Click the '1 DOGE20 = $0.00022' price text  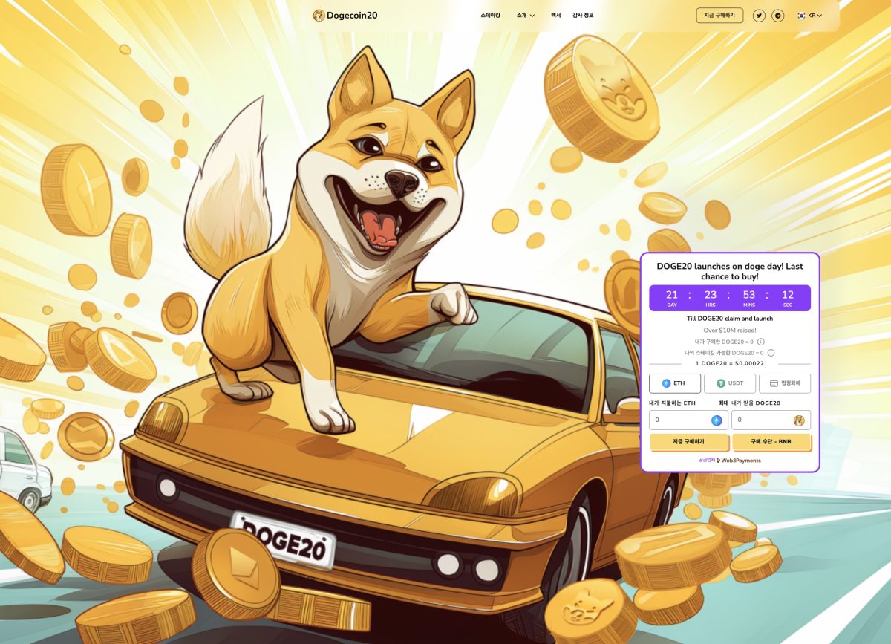(730, 363)
